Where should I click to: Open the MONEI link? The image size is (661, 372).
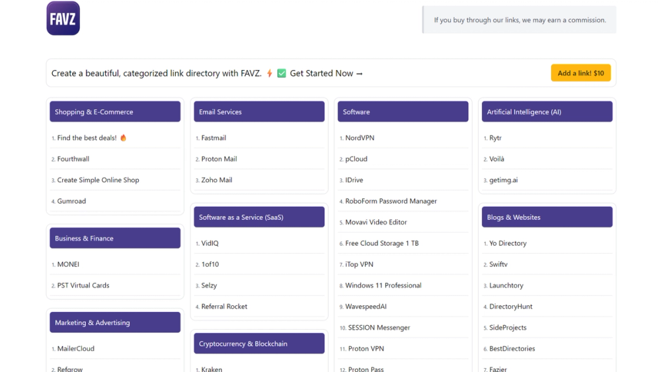click(68, 264)
